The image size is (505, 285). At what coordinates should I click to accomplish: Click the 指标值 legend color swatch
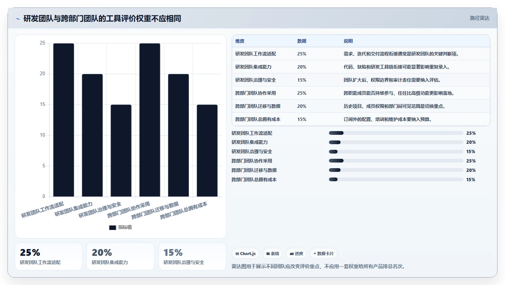pos(112,227)
